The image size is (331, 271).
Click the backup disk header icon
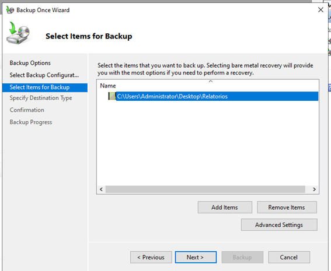click(x=18, y=33)
